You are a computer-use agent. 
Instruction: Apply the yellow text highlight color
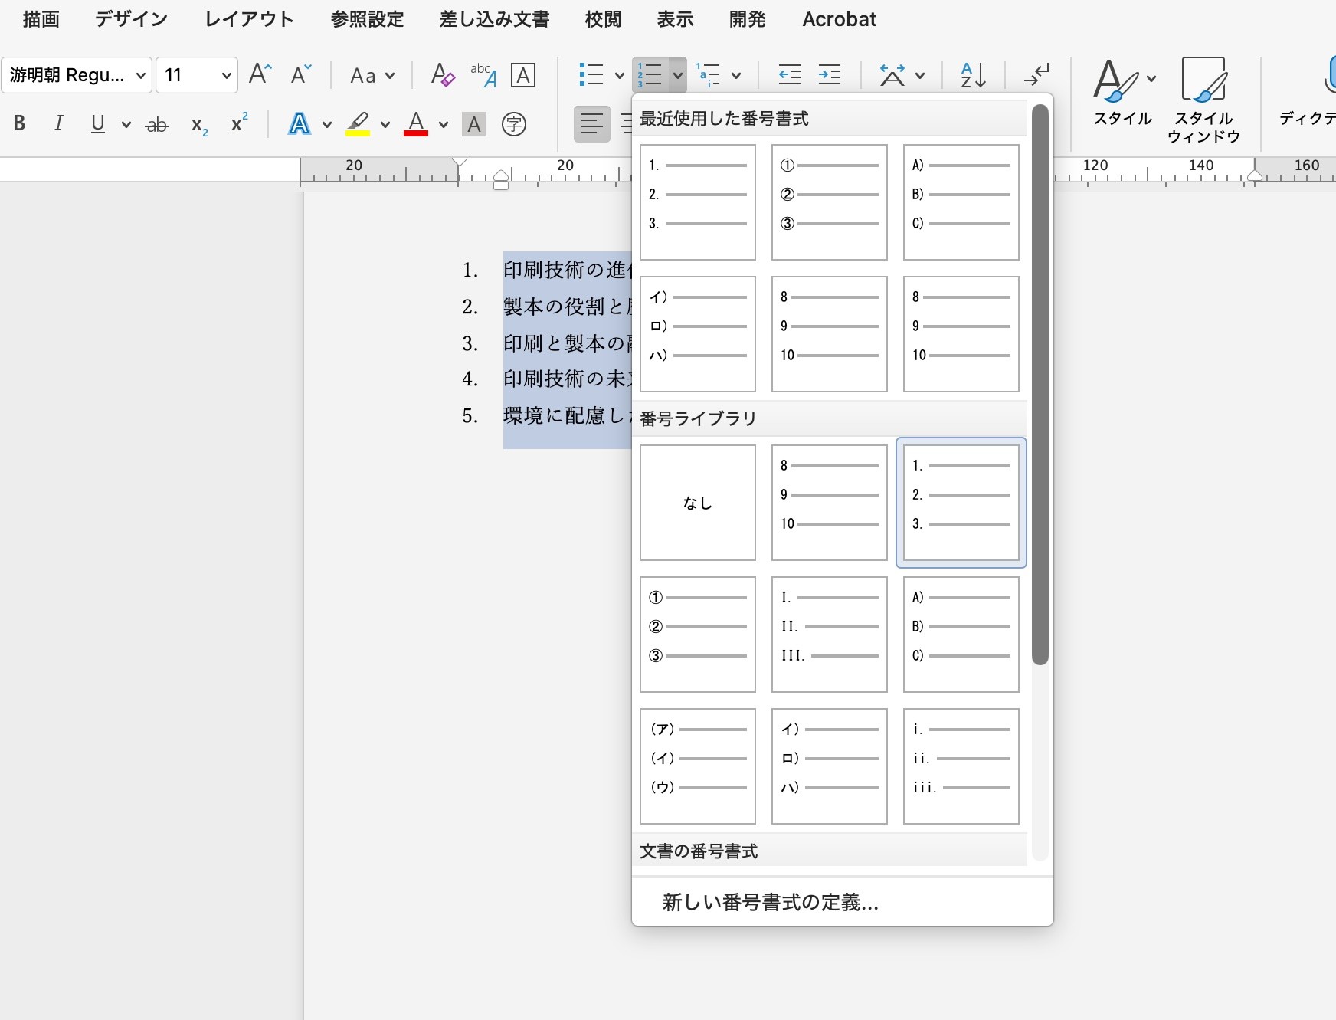pyautogui.click(x=358, y=123)
